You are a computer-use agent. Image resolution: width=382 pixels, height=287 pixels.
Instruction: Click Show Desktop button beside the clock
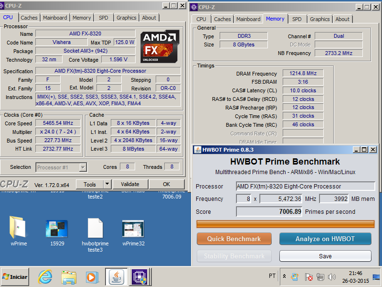377,277
